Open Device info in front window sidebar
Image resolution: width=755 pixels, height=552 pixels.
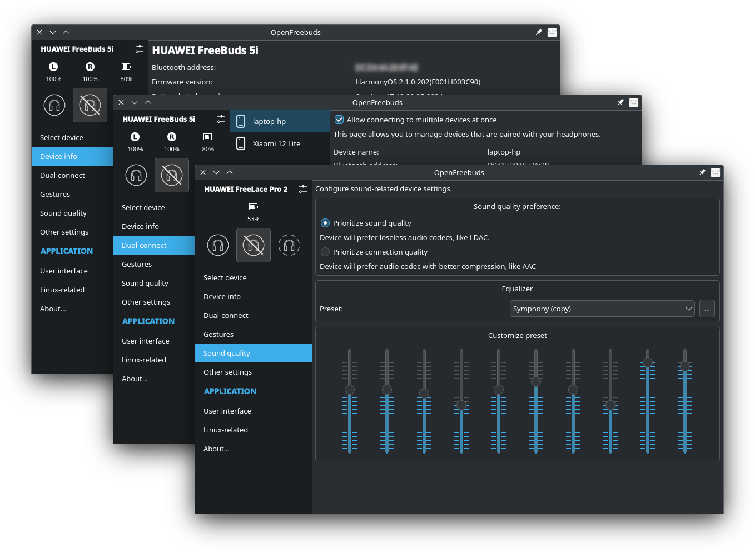tap(254, 296)
